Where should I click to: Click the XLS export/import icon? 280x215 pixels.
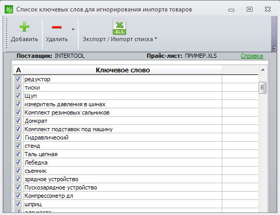(x=119, y=27)
